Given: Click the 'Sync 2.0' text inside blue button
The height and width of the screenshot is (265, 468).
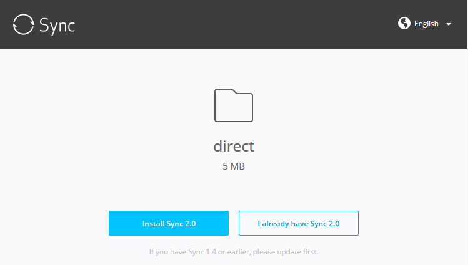Looking at the screenshot, I should pyautogui.click(x=181, y=224).
